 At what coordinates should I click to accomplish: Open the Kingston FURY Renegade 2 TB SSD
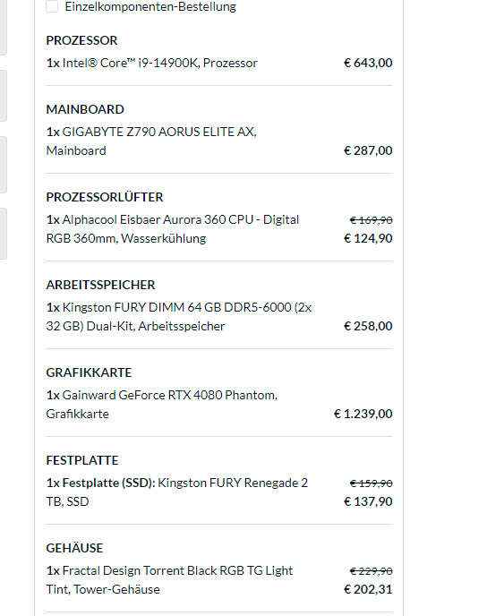click(176, 492)
